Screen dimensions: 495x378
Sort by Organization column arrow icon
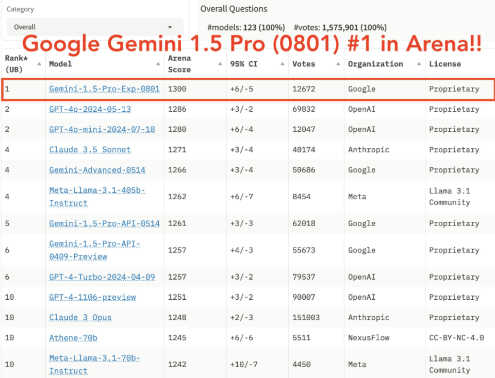(x=419, y=64)
